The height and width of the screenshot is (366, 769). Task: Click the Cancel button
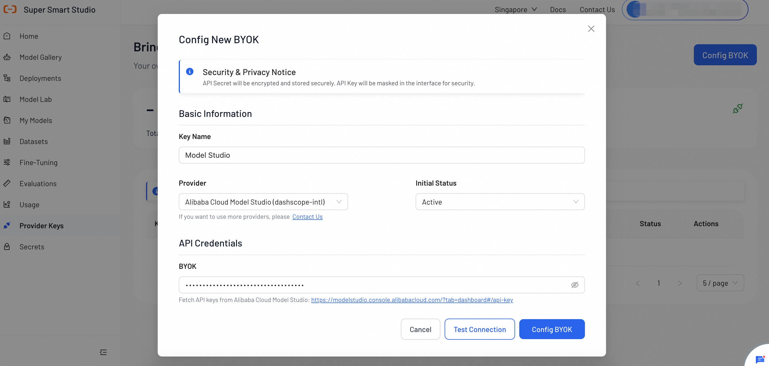420,329
